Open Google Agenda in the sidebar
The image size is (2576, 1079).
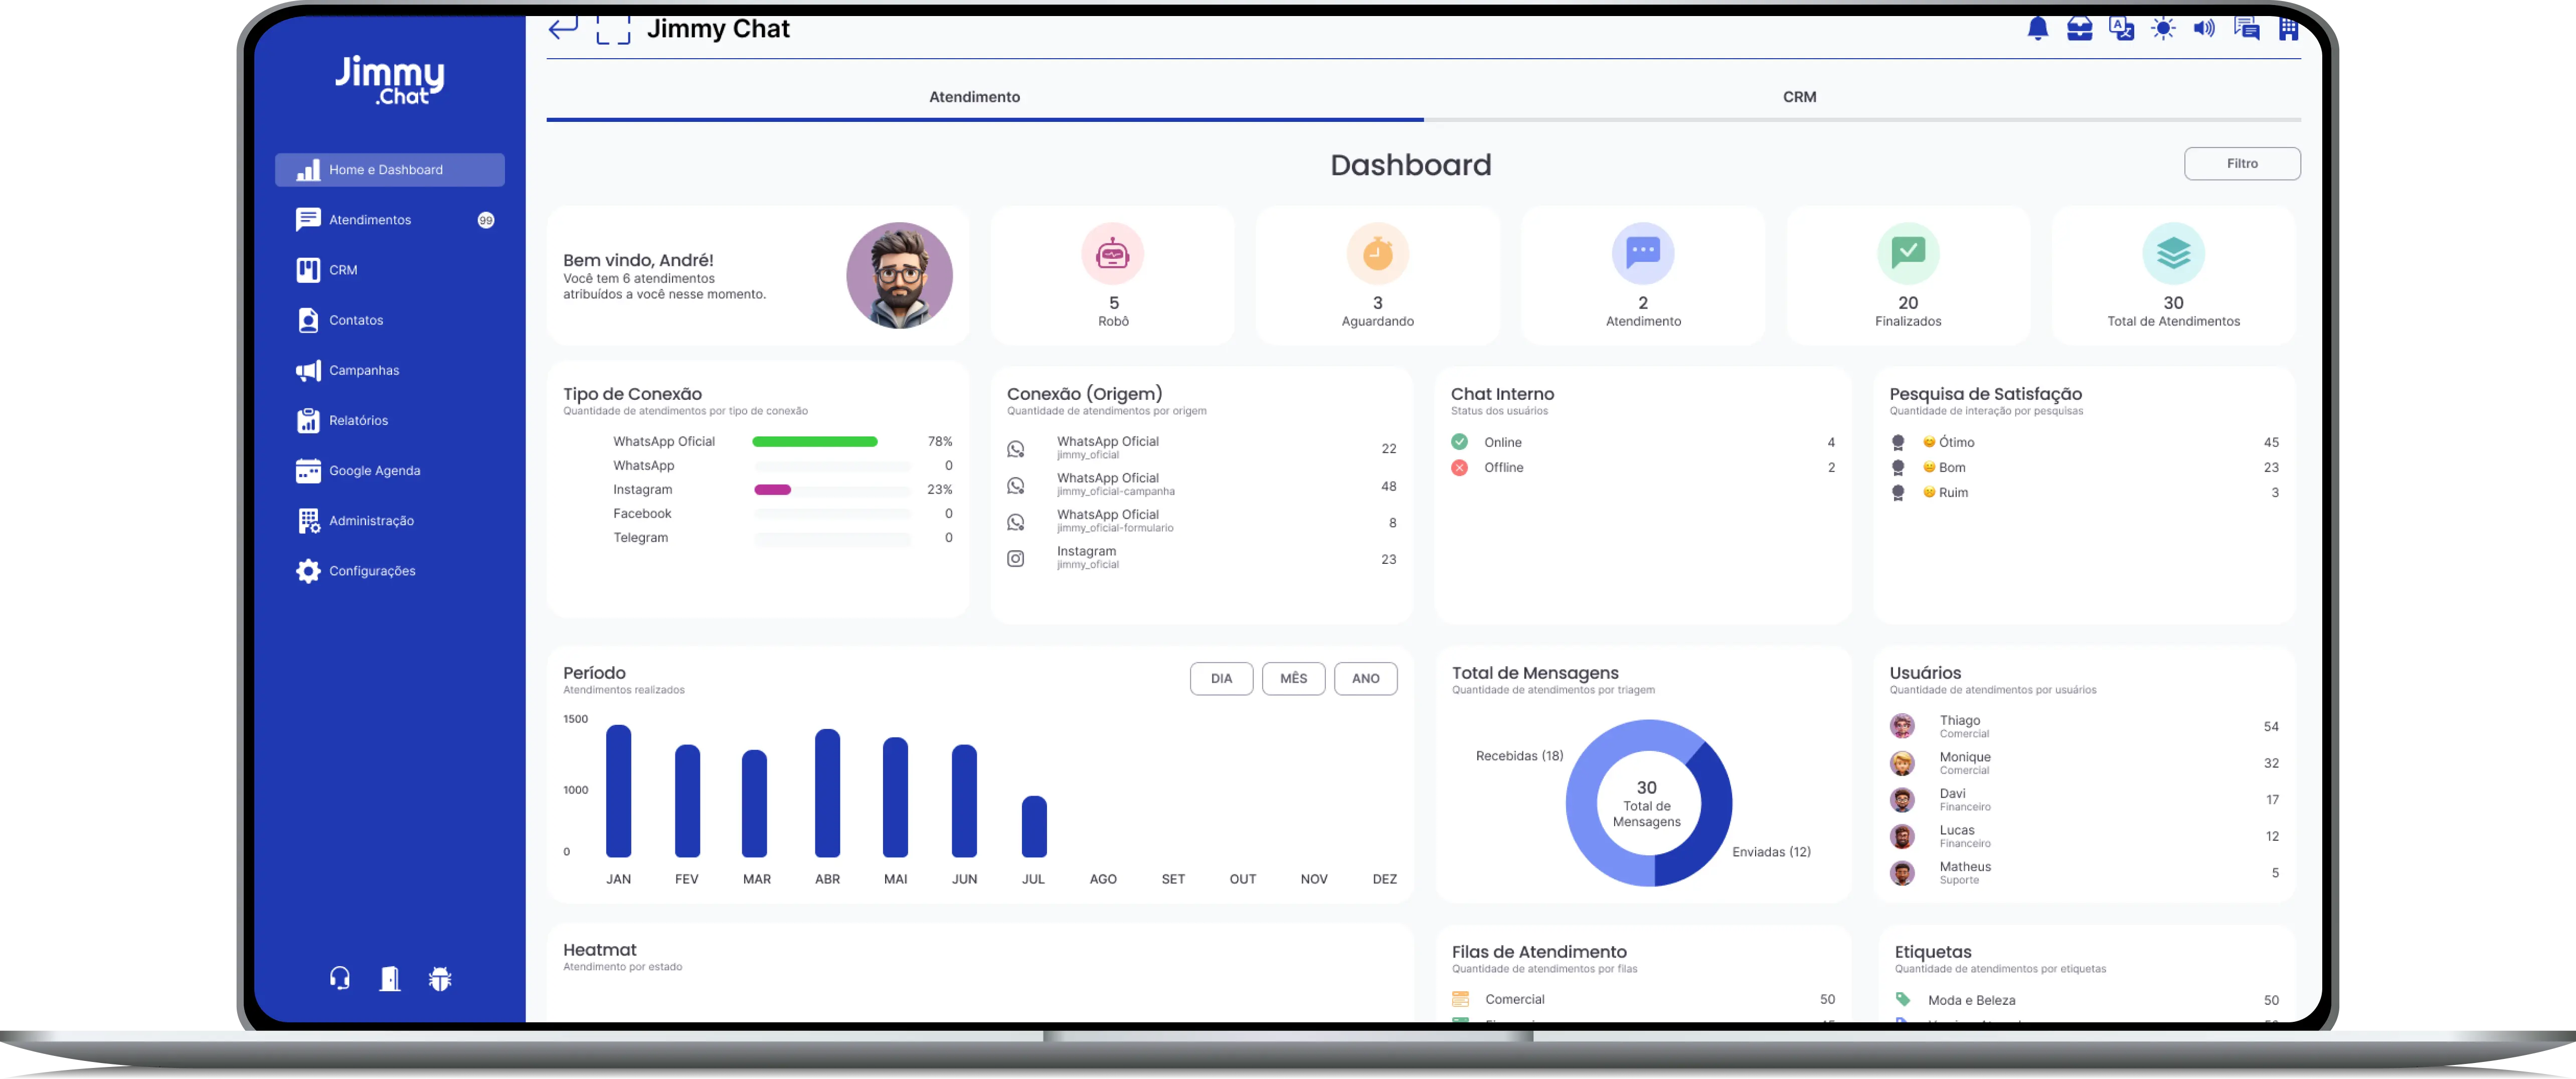[x=375, y=470]
